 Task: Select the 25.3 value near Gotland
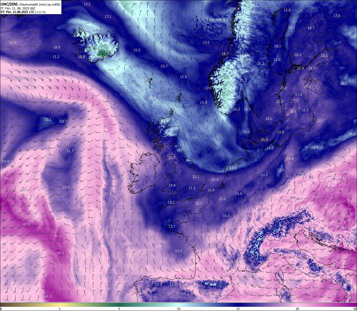293,112
